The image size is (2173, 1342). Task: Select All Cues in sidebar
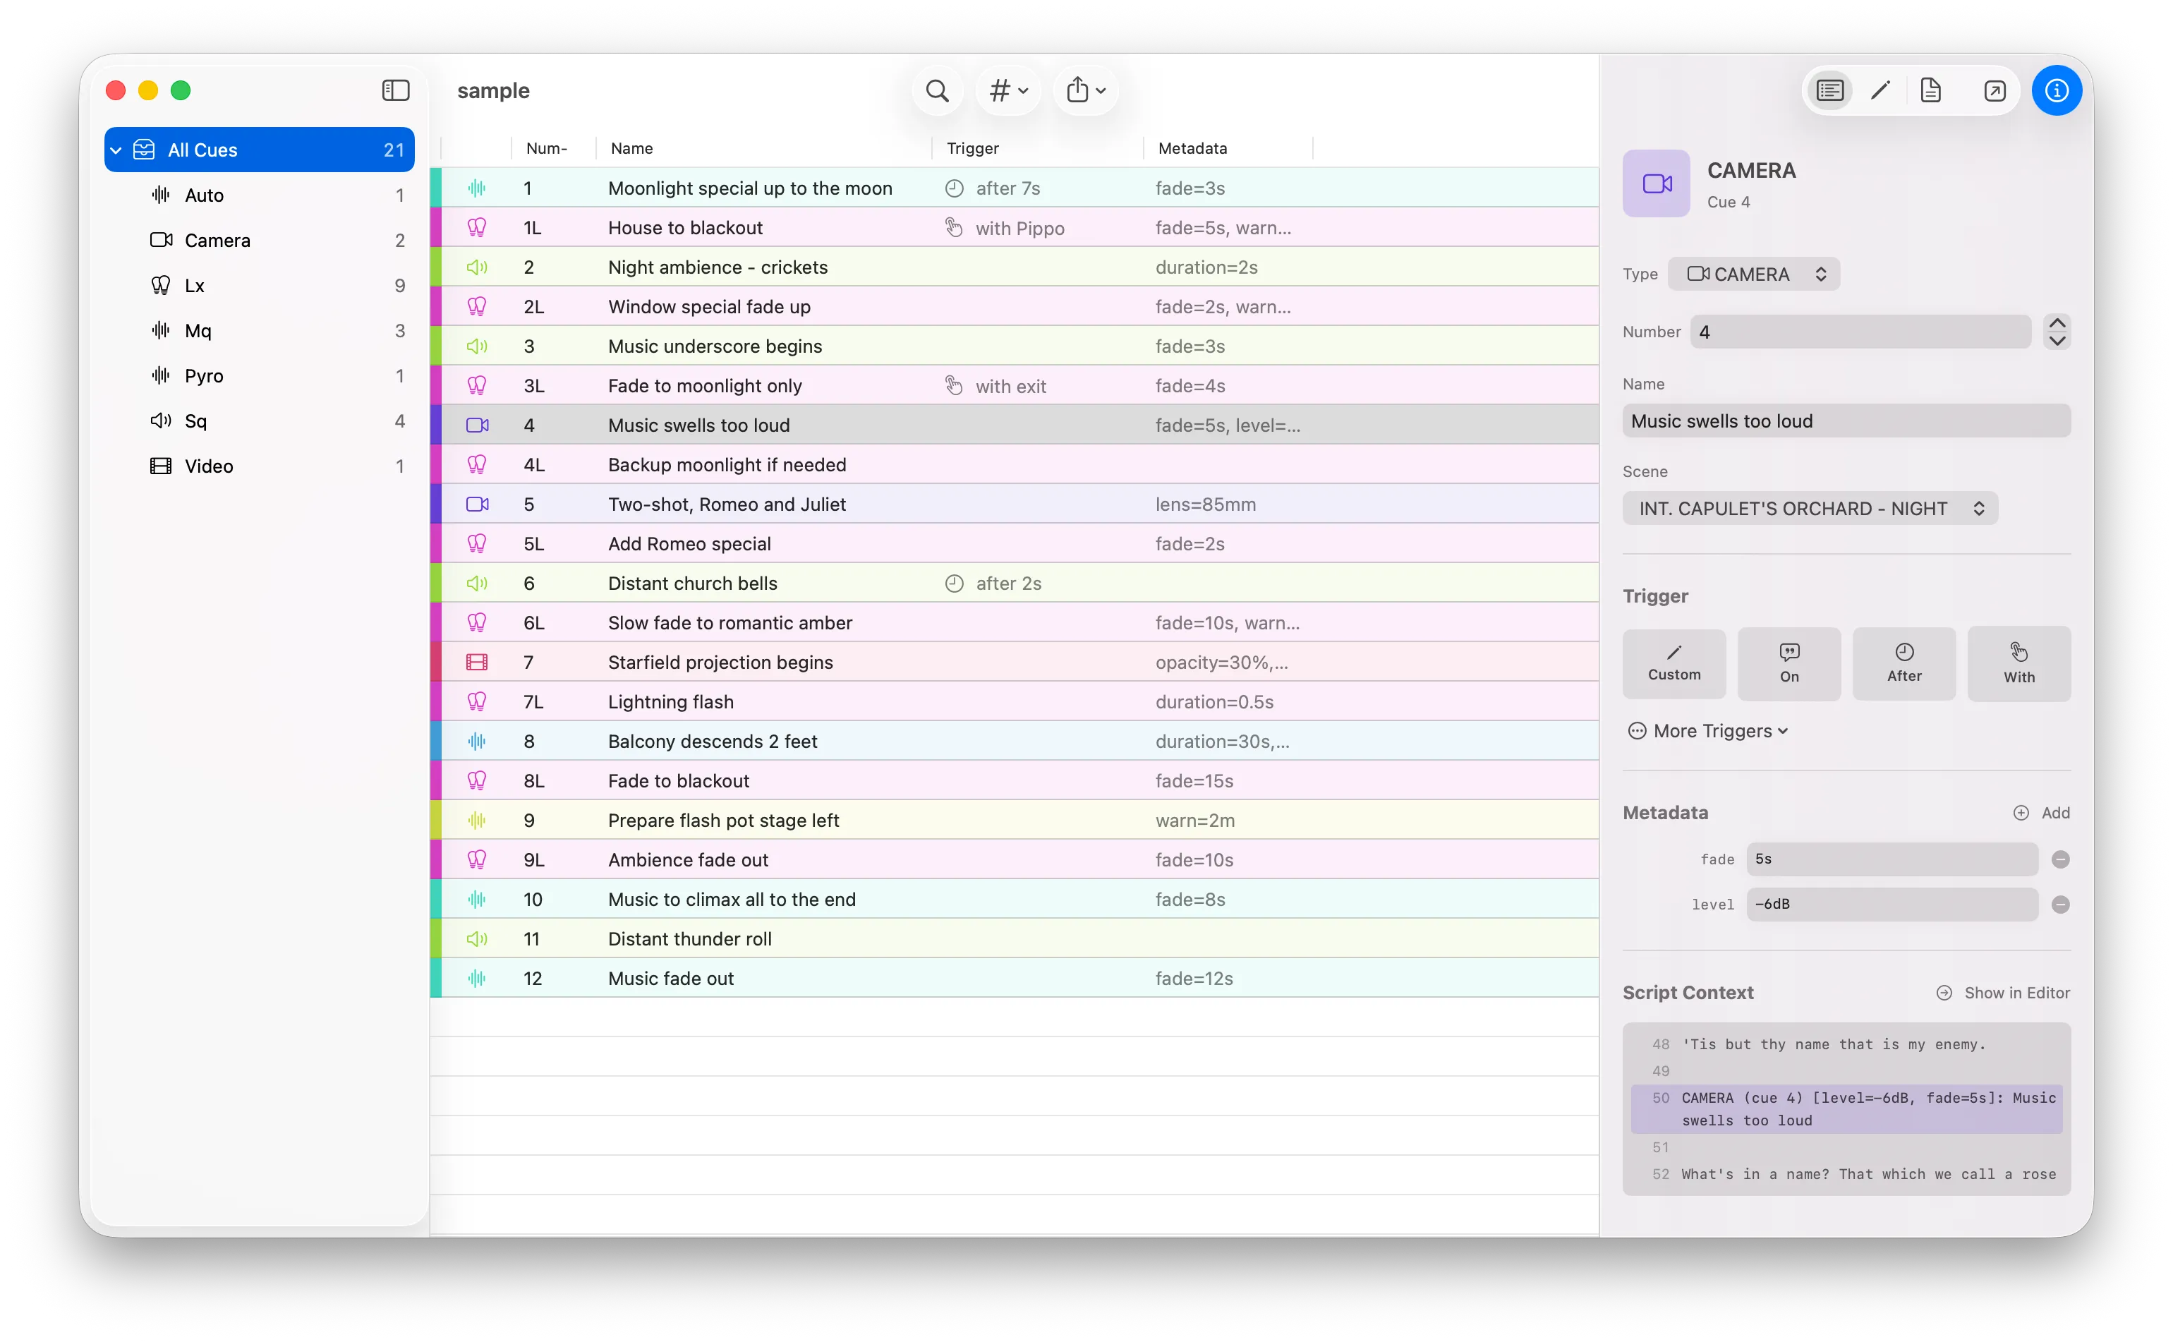point(259,150)
